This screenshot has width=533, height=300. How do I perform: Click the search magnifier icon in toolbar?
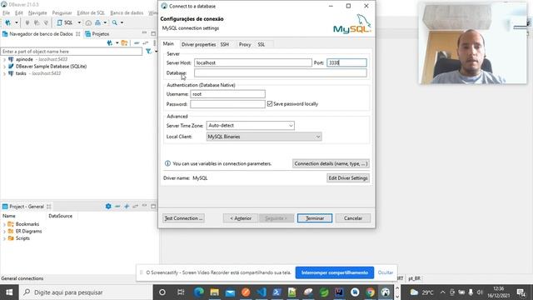(x=115, y=22)
